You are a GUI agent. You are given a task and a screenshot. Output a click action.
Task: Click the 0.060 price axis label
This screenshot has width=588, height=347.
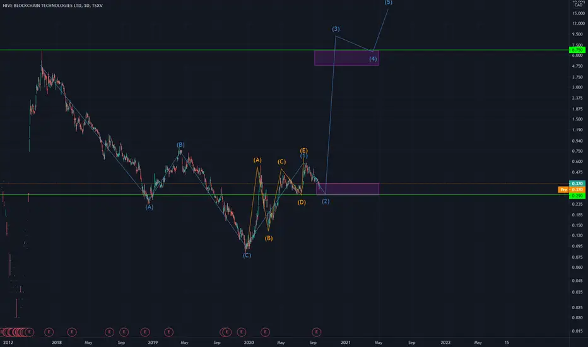pos(577,268)
